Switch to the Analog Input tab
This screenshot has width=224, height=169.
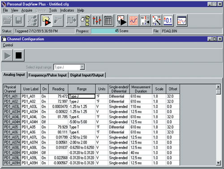tap(14, 75)
